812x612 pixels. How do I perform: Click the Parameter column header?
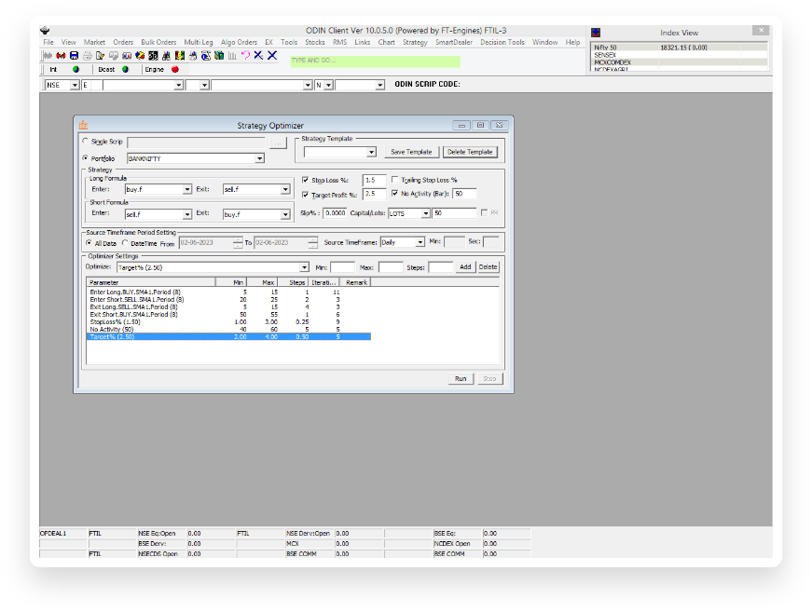point(151,282)
